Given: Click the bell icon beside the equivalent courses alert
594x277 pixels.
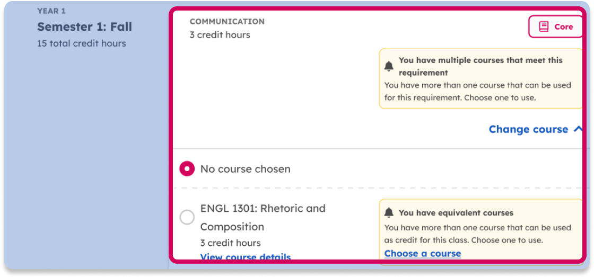Looking at the screenshot, I should (389, 213).
